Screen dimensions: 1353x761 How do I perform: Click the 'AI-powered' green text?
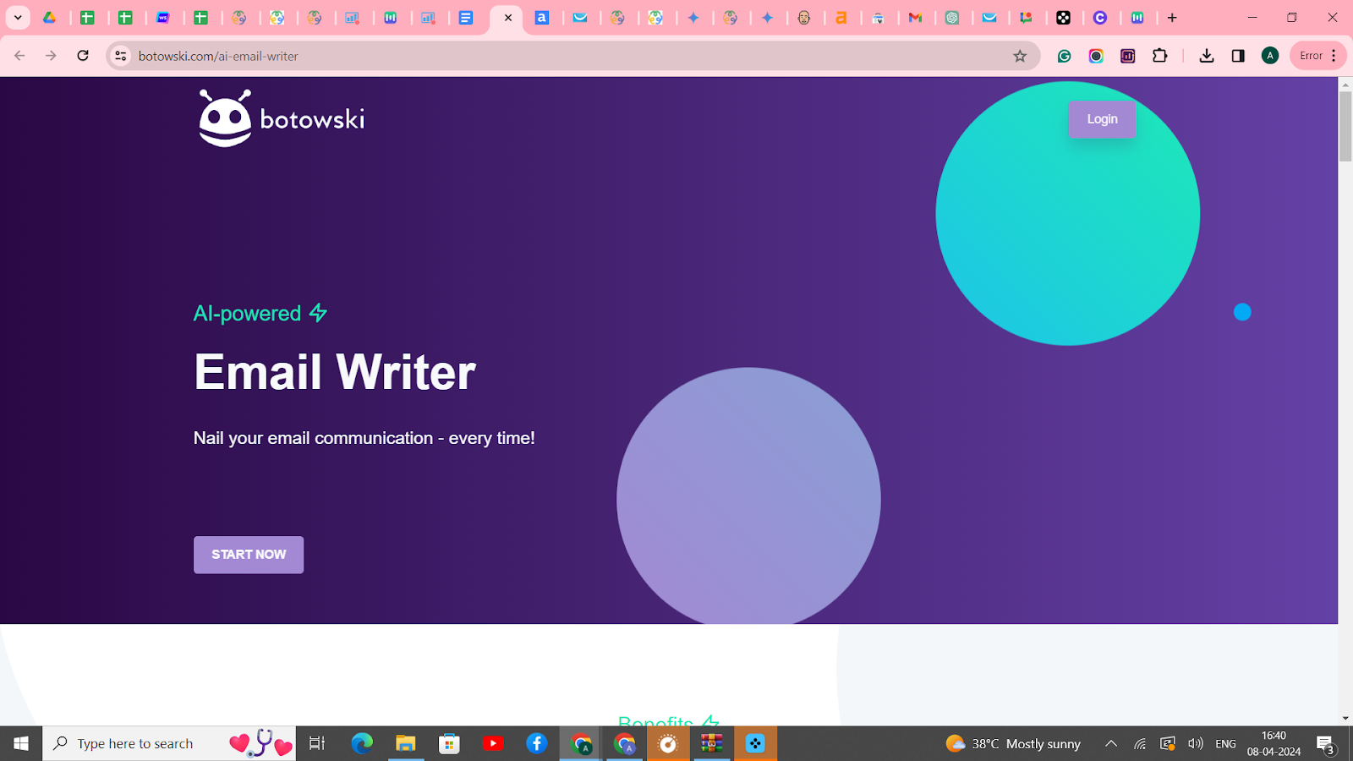pyautogui.click(x=247, y=314)
